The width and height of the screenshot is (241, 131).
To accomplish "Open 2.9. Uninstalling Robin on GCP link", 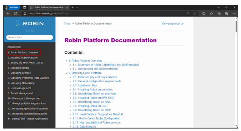I will [92, 110].
